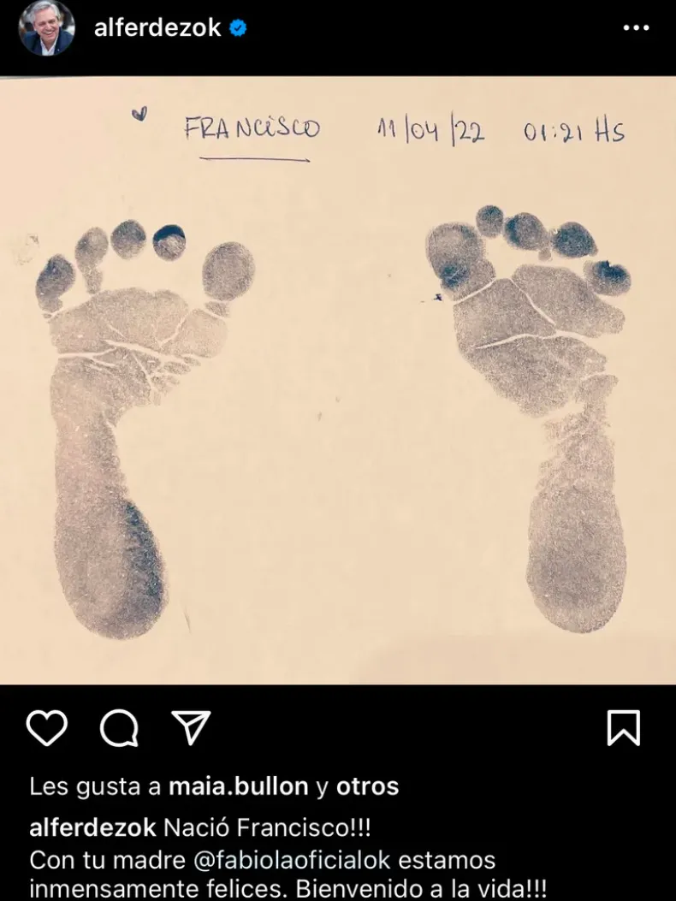Open maia.bullon's profile from likes
Image resolution: width=676 pixels, height=901 pixels.
pos(238,786)
